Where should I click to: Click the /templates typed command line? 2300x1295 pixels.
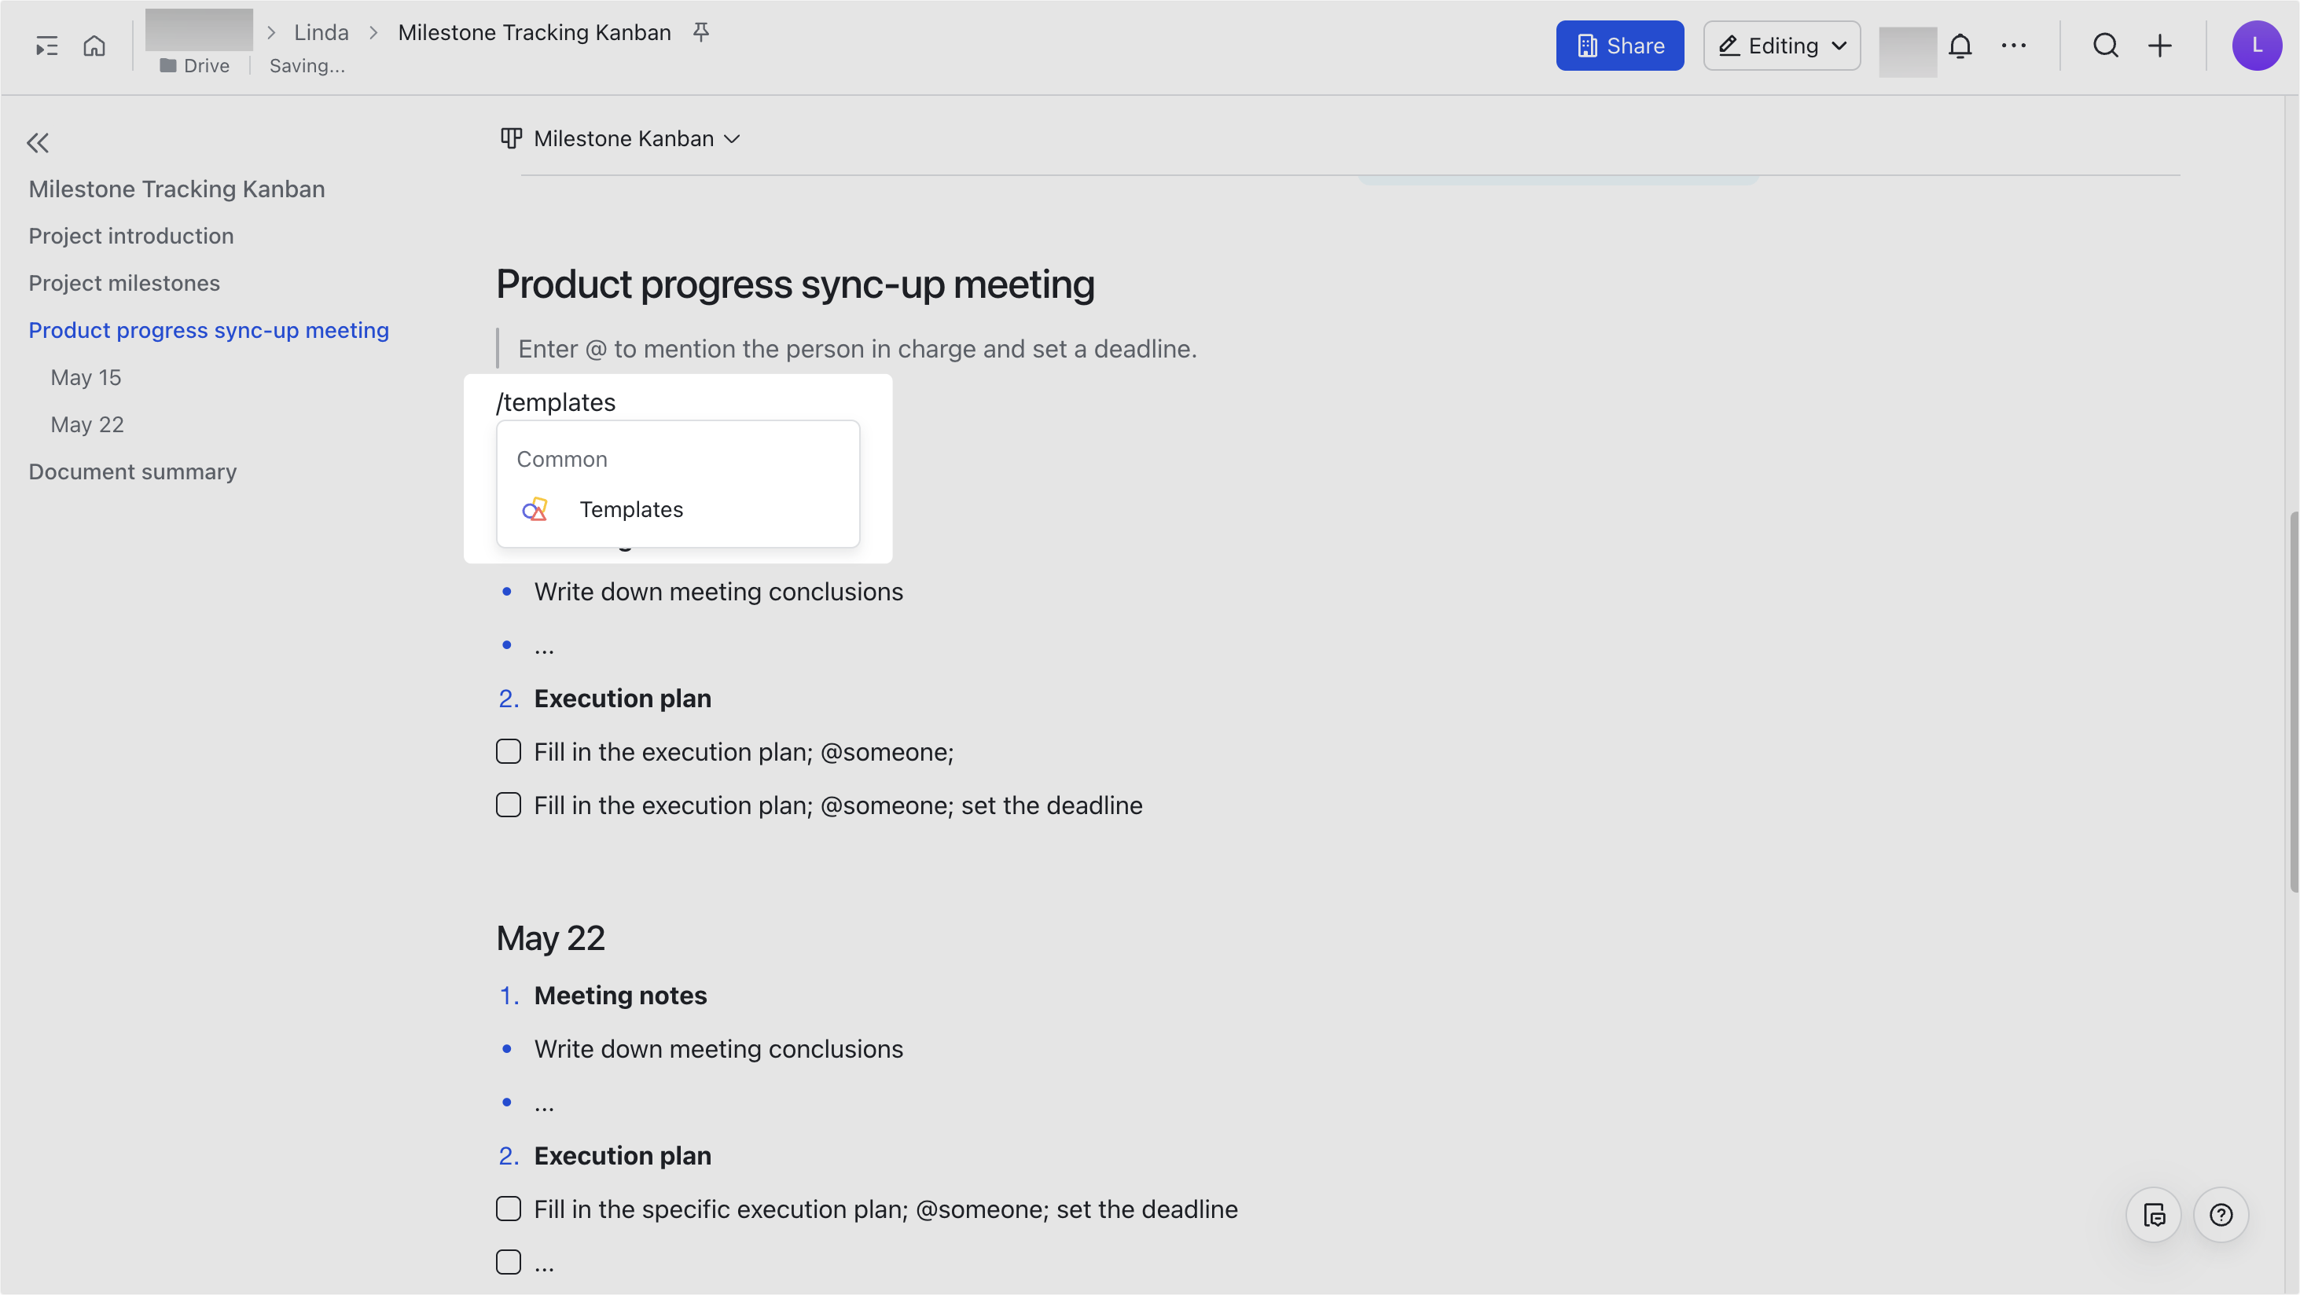[556, 402]
